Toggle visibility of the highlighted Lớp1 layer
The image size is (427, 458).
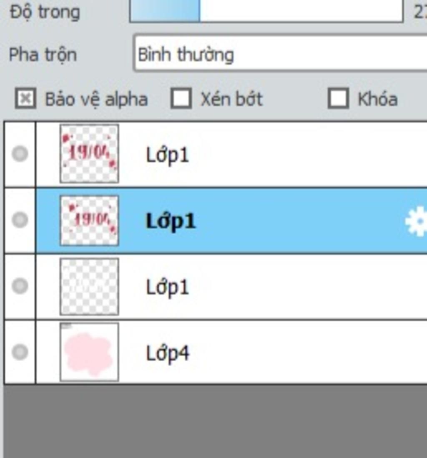point(20,220)
